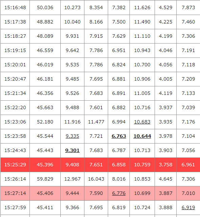Select total time 59.829 cell
The width and height of the screenshot is (200, 217).
[45, 179]
